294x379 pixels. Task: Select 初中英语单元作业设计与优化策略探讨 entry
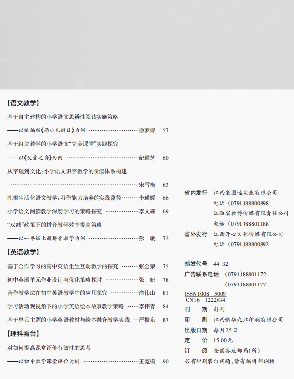(x=88, y=280)
